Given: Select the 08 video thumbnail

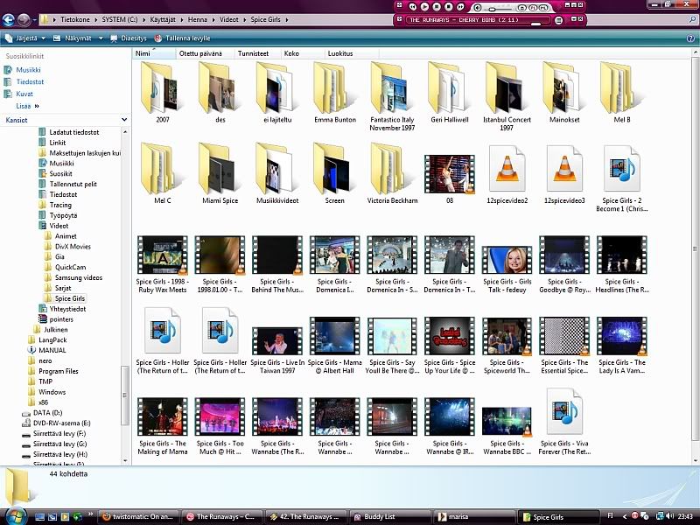Looking at the screenshot, I should pos(450,178).
